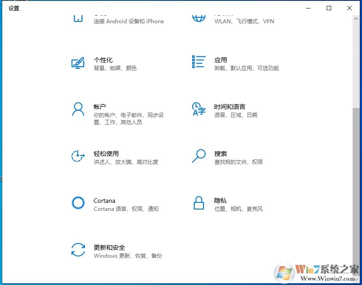
Task: Click 位置、相机、麦克风 privacy link
Action: click(x=238, y=209)
